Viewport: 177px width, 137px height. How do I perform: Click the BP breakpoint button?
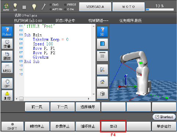tap(7, 83)
